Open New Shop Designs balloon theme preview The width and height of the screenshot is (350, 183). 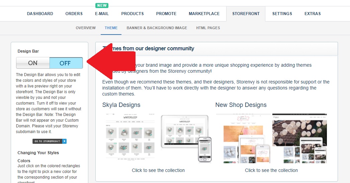click(299, 138)
